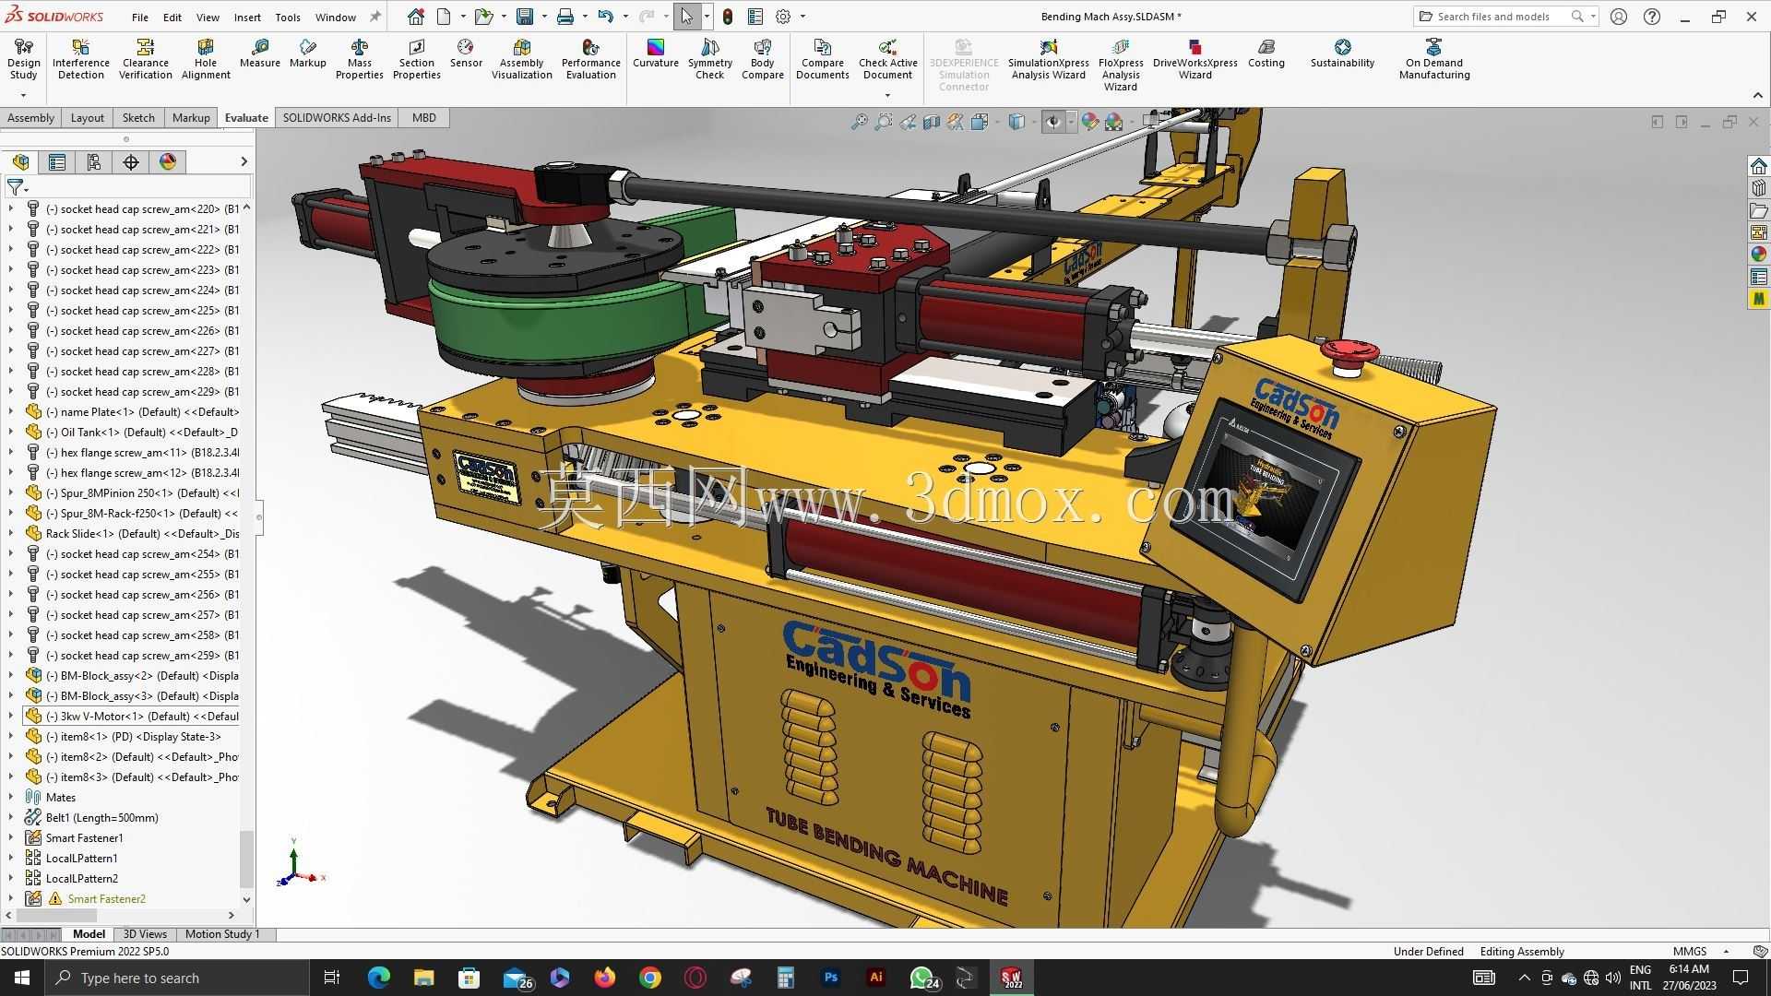Open Assembly Visualization

pos(522,59)
